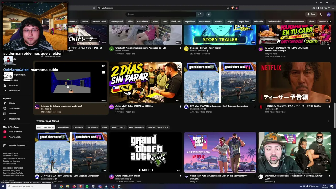
Task: Open the Windows Start menu
Action: coord(3,186)
